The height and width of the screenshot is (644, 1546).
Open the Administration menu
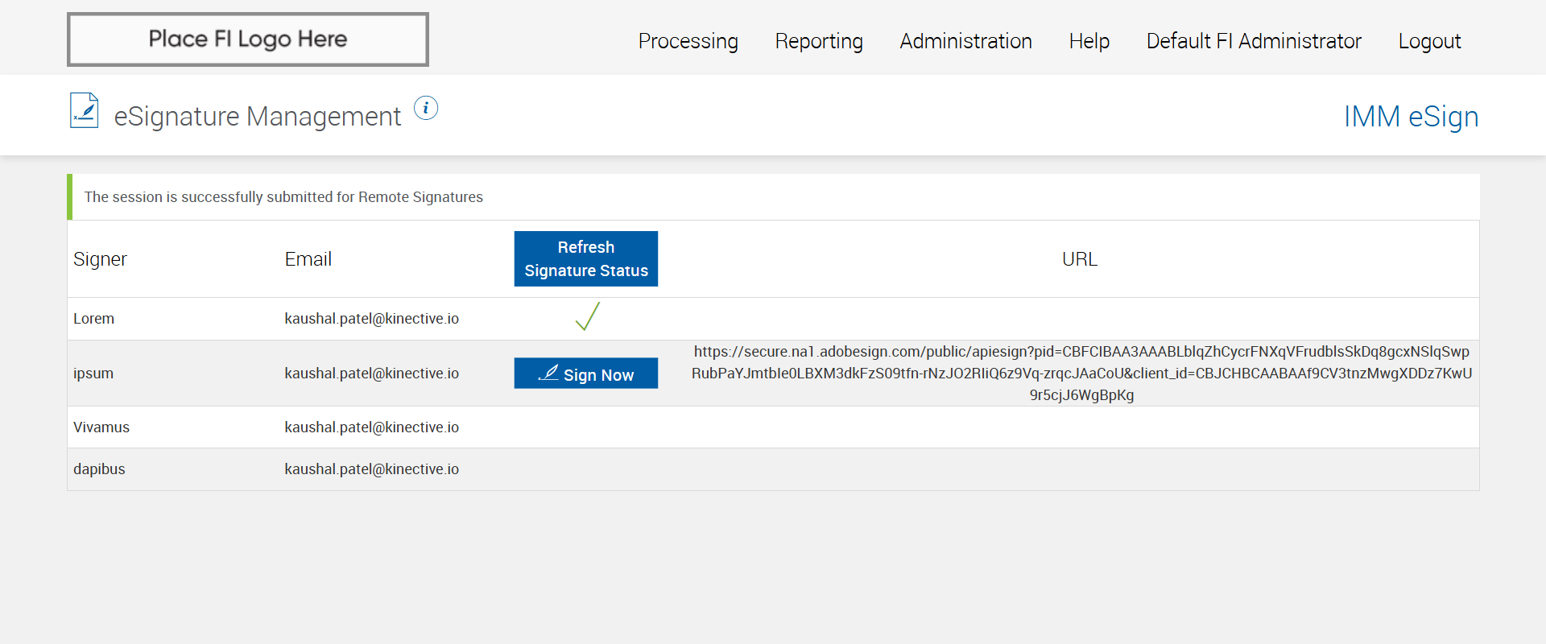pos(965,41)
